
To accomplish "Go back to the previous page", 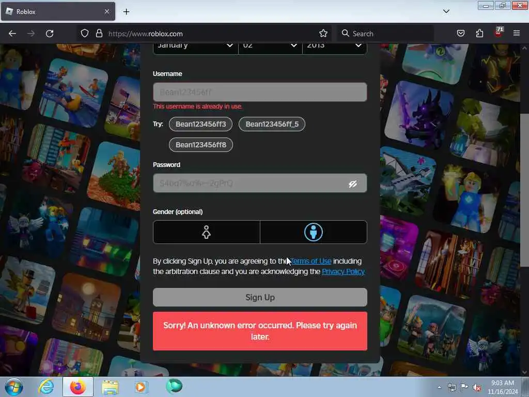I will (x=12, y=34).
